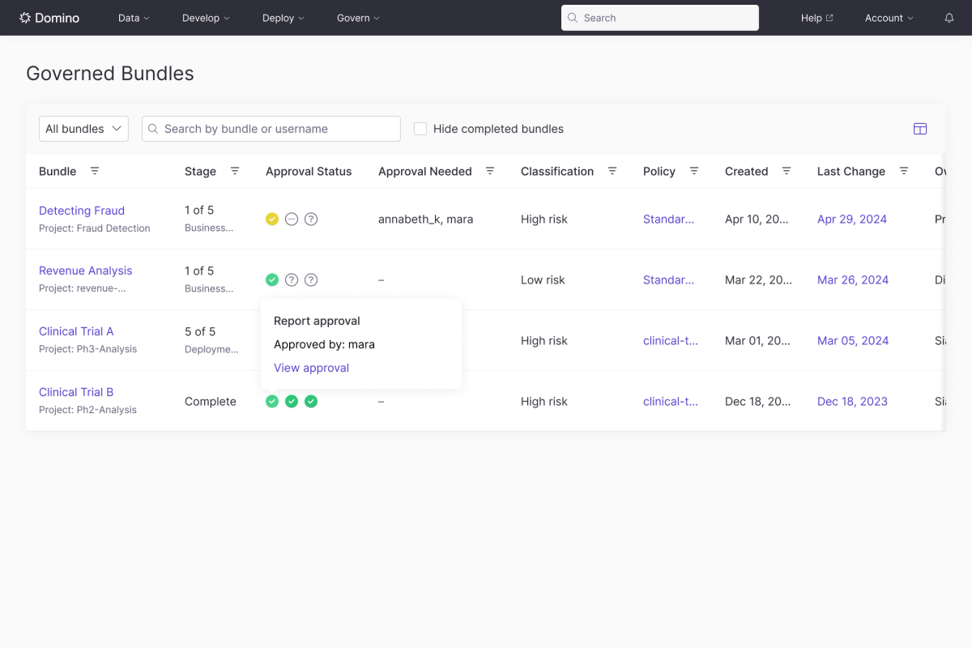Open the Account dropdown

(x=888, y=18)
